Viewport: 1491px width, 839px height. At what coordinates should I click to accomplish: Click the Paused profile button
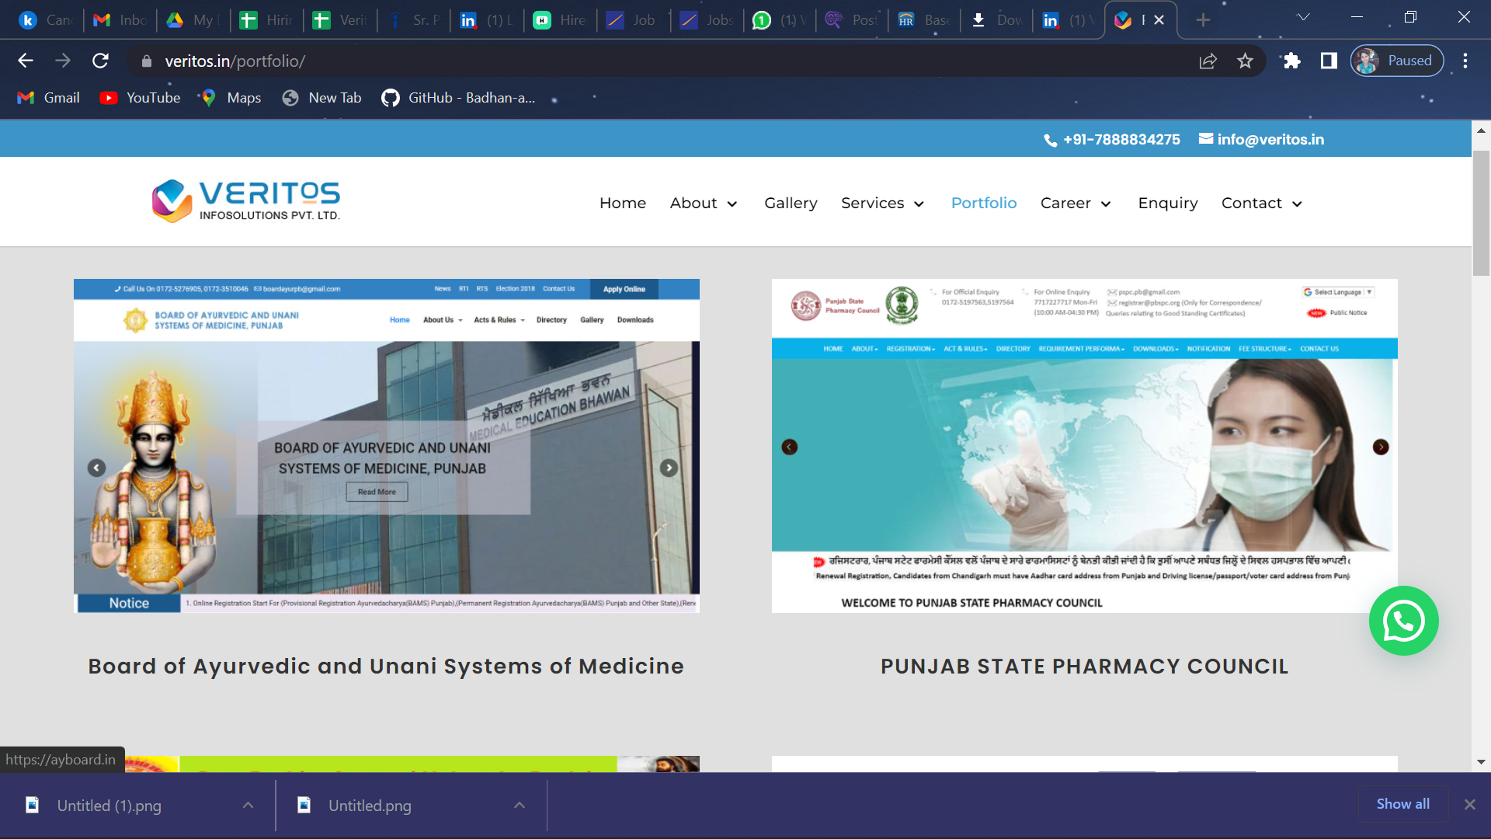pos(1397,61)
